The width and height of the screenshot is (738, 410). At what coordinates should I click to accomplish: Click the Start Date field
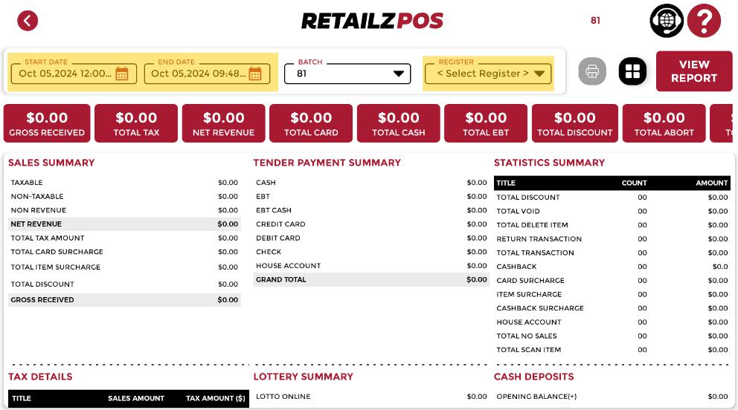pyautogui.click(x=74, y=74)
